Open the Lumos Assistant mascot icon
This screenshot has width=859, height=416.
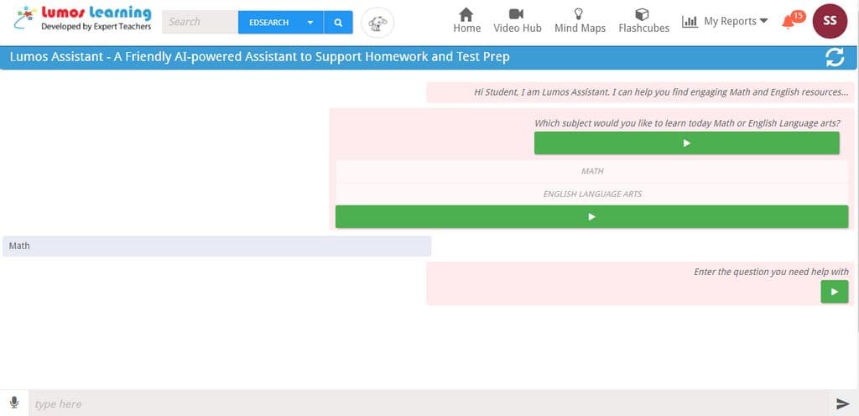(377, 23)
